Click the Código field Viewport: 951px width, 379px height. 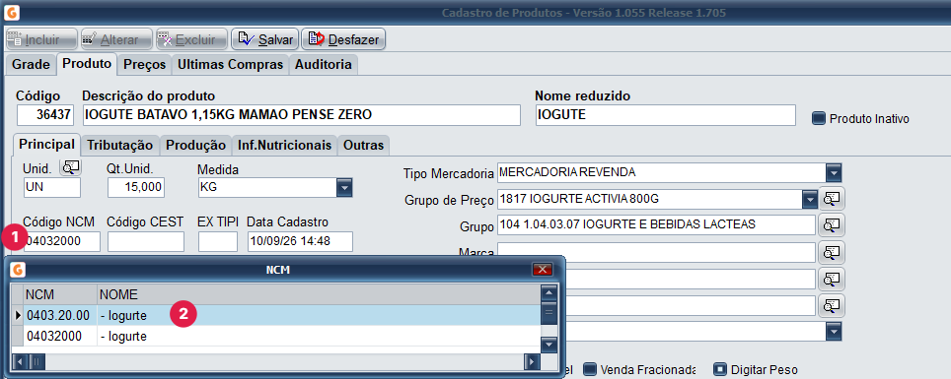45,115
